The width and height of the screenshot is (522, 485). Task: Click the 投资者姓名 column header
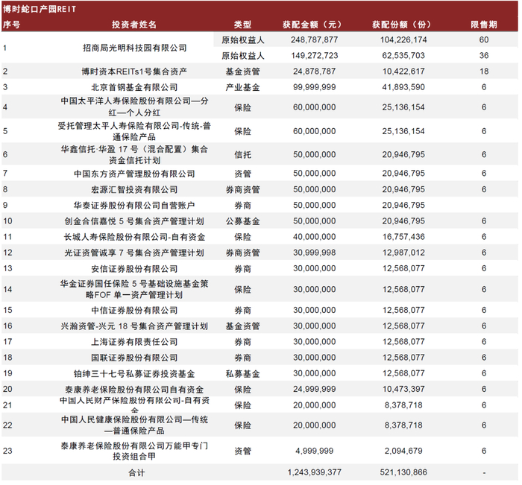pyautogui.click(x=133, y=25)
